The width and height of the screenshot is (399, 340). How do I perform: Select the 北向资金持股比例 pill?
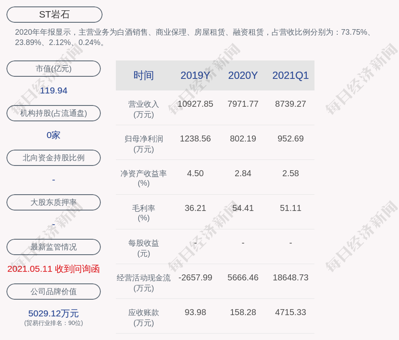[54, 158]
